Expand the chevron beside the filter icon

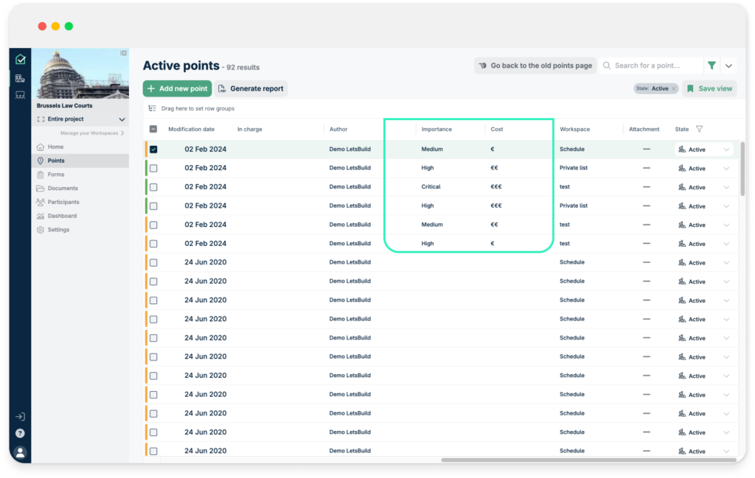[x=728, y=65]
